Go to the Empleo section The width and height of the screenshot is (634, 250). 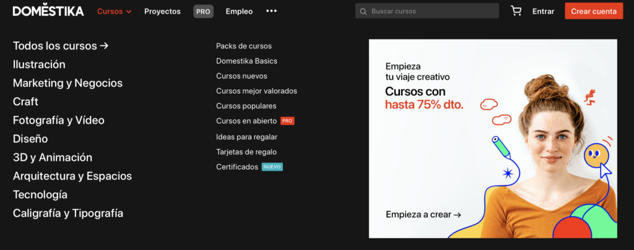[239, 11]
